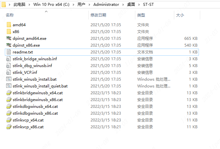Click the dpinst_amd64.exe installer icon
Image resolution: width=220 pixels, height=149 pixels.
9,38
